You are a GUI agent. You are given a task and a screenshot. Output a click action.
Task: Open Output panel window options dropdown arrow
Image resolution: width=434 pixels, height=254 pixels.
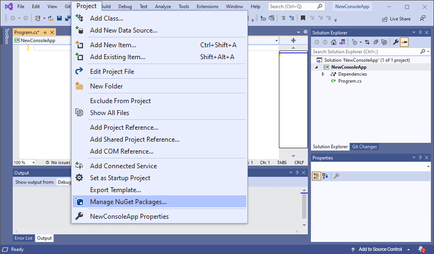click(291, 172)
